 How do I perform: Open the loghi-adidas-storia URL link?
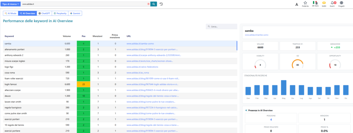tap(152, 84)
